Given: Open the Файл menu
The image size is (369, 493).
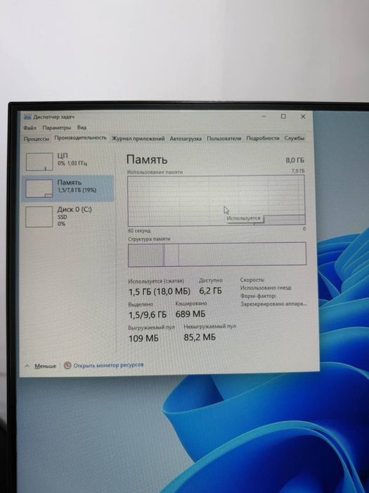Looking at the screenshot, I should [30, 128].
